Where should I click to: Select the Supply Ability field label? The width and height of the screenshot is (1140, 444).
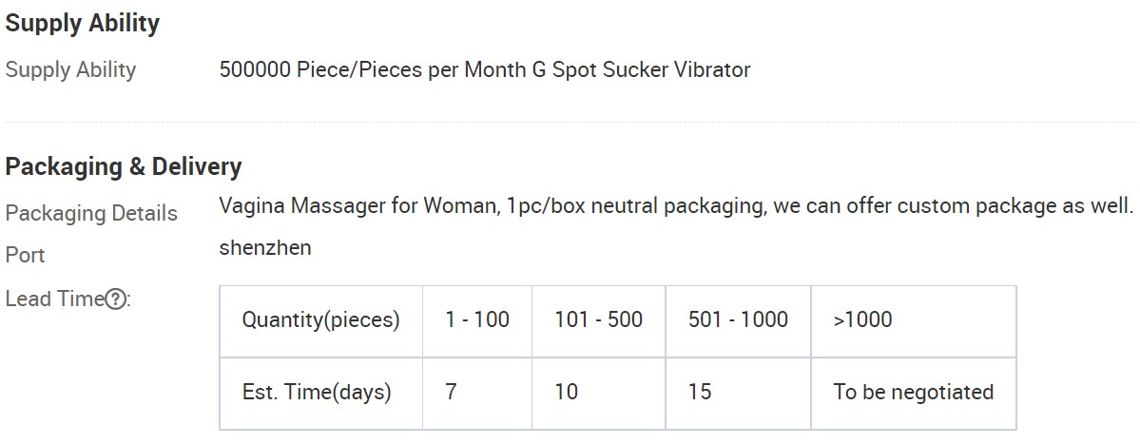(x=70, y=69)
